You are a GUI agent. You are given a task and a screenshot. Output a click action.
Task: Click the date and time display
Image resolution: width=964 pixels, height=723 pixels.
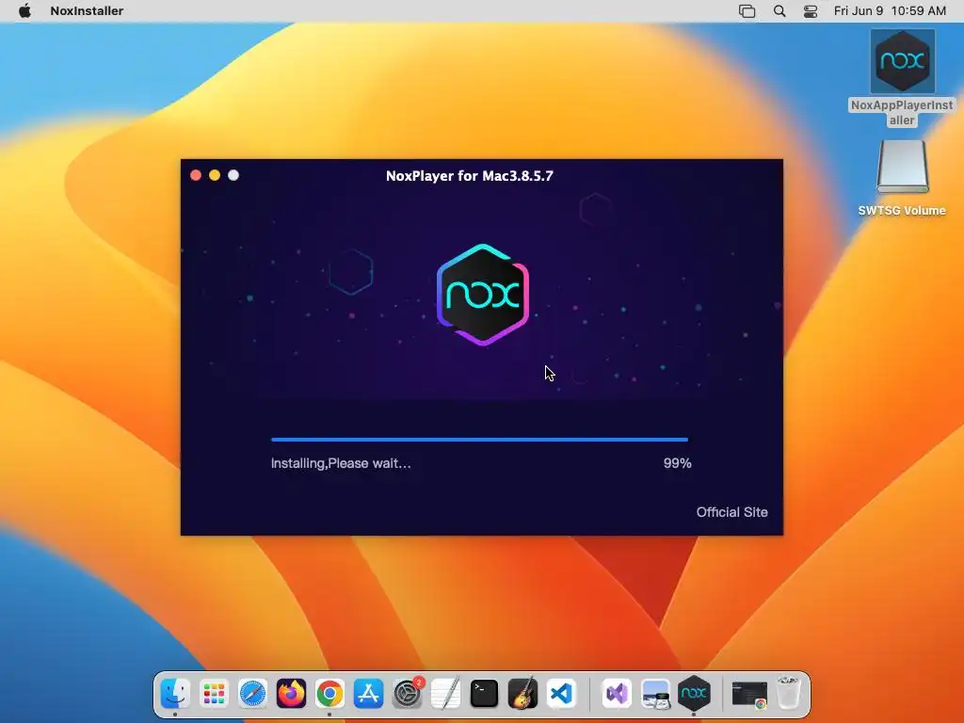tap(890, 10)
